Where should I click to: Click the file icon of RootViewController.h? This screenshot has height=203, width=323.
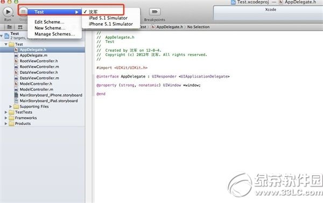16,61
